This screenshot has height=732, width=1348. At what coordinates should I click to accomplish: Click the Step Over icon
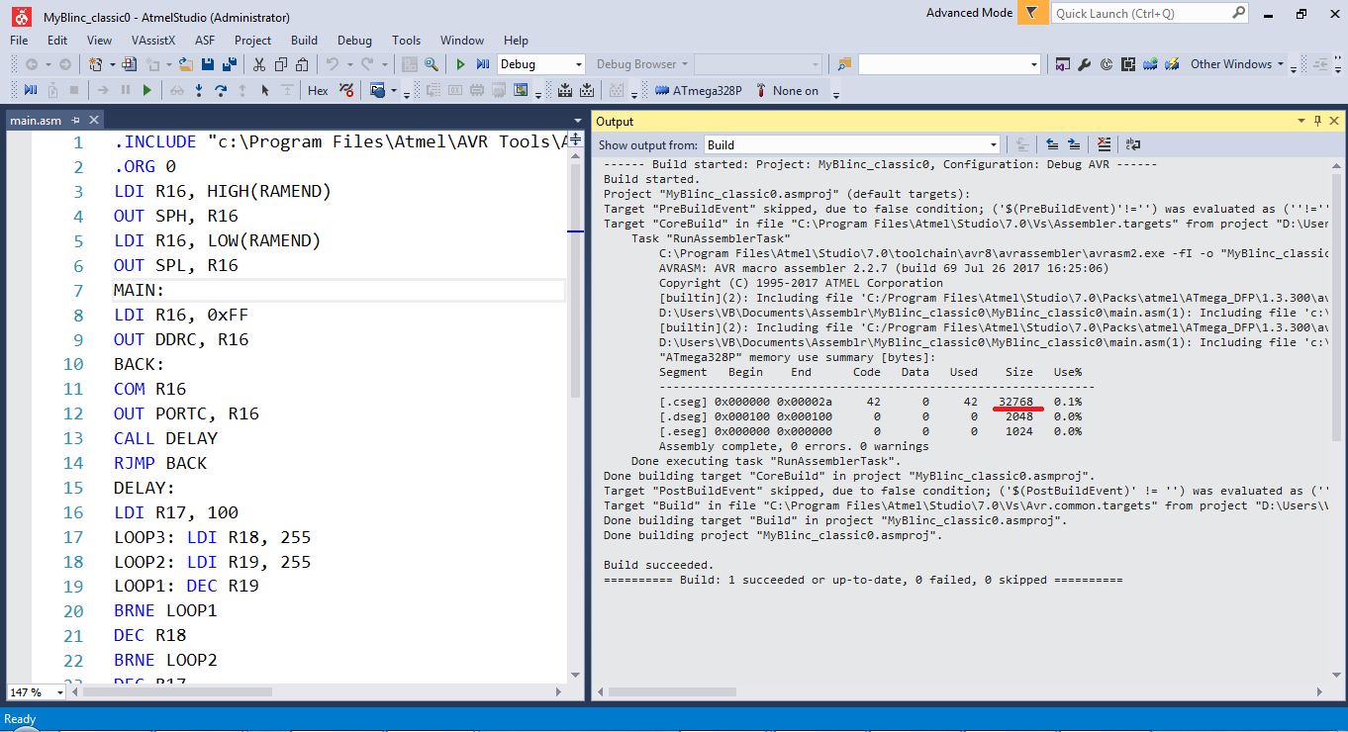point(221,90)
